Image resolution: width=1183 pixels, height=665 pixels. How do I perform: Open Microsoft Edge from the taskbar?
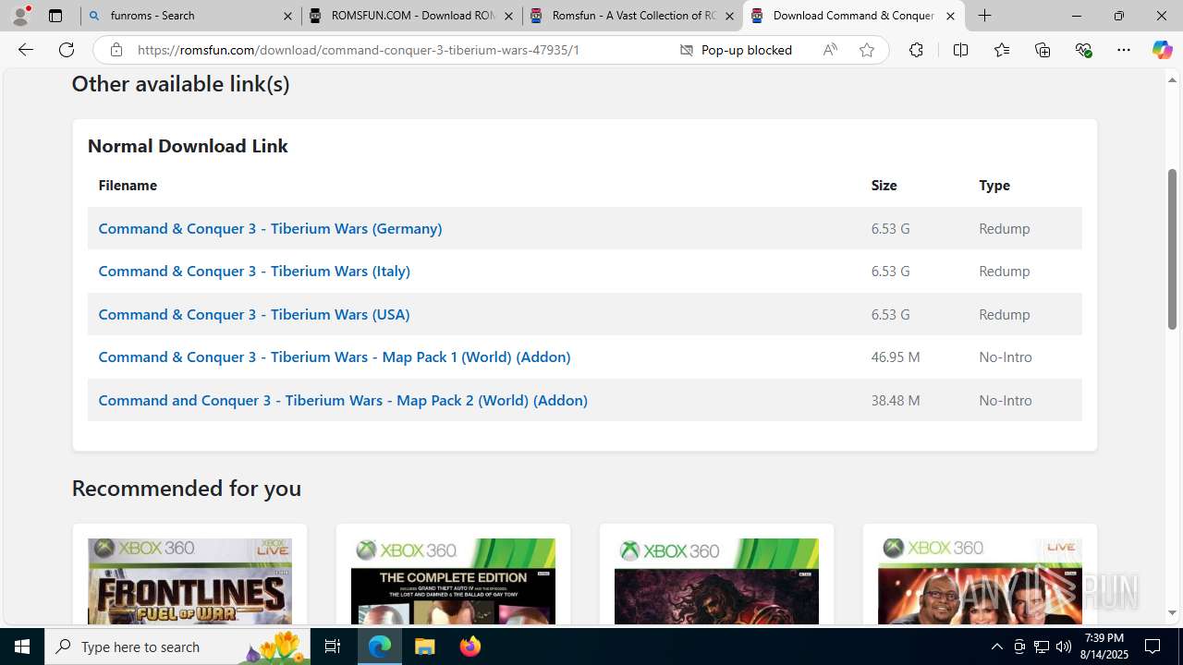(380, 647)
